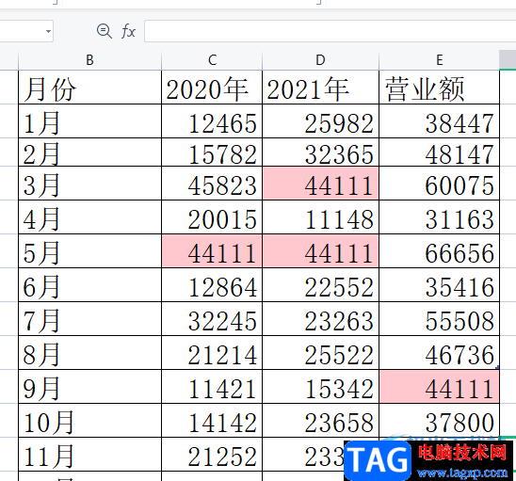Viewport: 516px width, 481px height.
Task: Click the 7月 row label cell
Action: [89, 319]
